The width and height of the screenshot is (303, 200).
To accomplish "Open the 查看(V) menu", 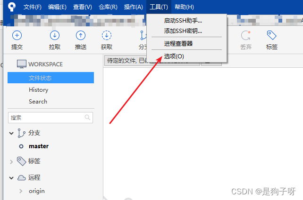I will click(x=83, y=7).
